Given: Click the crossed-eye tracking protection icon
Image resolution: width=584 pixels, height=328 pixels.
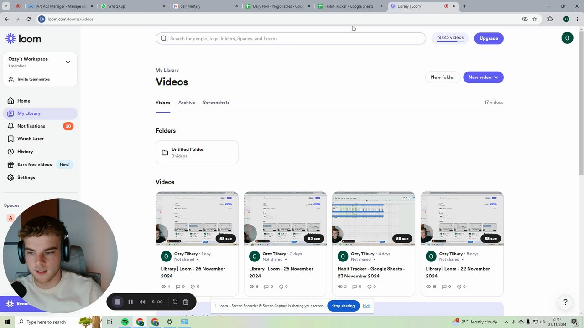Looking at the screenshot, I should [525, 19].
